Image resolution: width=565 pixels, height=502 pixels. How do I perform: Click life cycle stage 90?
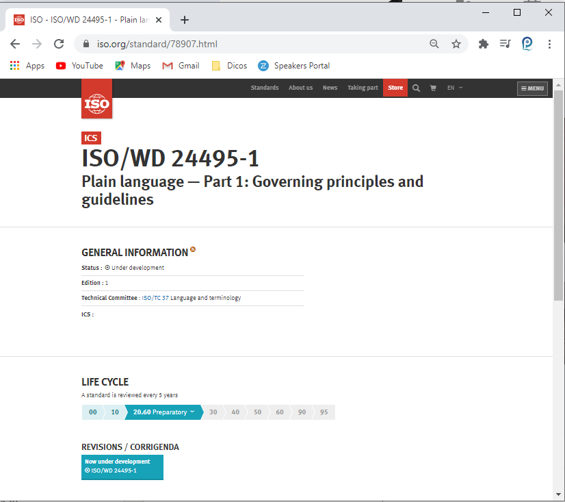(x=302, y=412)
